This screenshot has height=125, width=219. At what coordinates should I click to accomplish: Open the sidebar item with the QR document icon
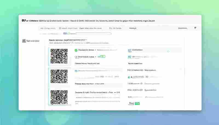(x=31, y=41)
